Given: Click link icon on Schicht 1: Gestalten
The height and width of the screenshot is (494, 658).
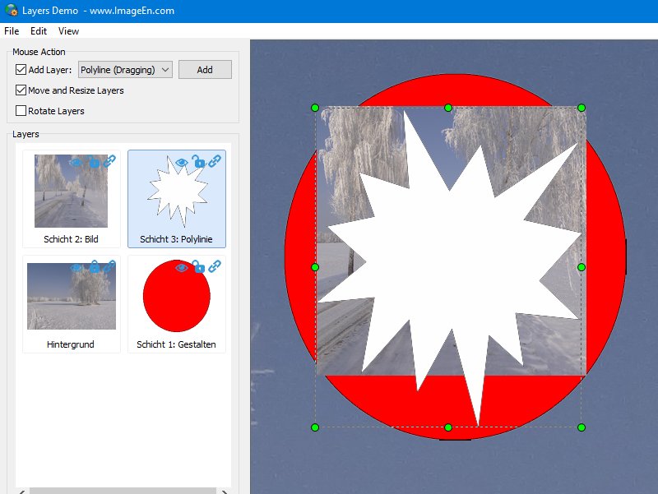Looking at the screenshot, I should point(215,265).
